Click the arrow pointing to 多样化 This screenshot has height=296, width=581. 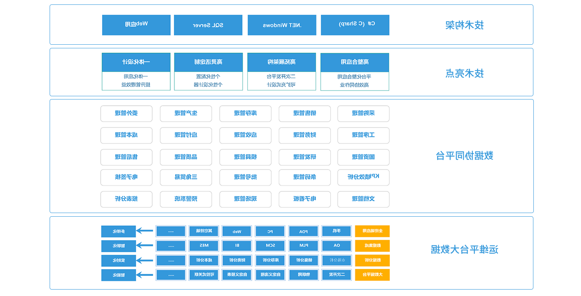point(144,231)
